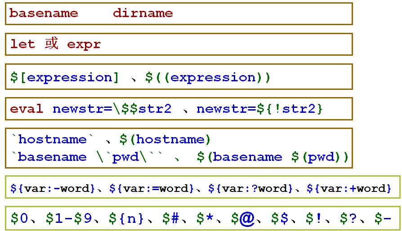
Task: Click the "$$" parameter
Action: coord(280,218)
